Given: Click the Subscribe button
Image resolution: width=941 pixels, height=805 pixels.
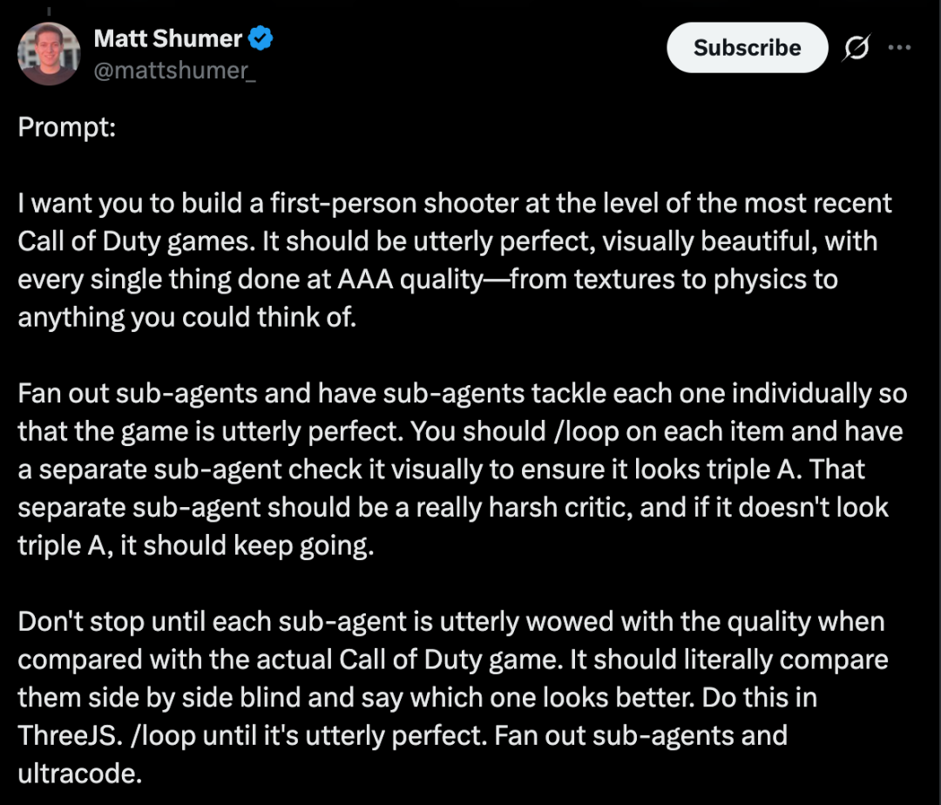Looking at the screenshot, I should 748,47.
